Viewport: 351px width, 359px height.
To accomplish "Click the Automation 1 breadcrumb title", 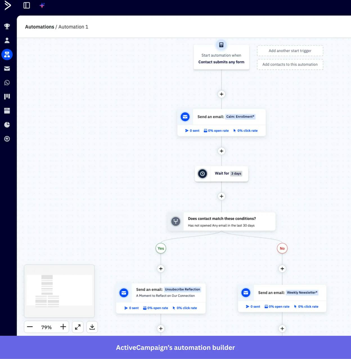I will pos(73,27).
